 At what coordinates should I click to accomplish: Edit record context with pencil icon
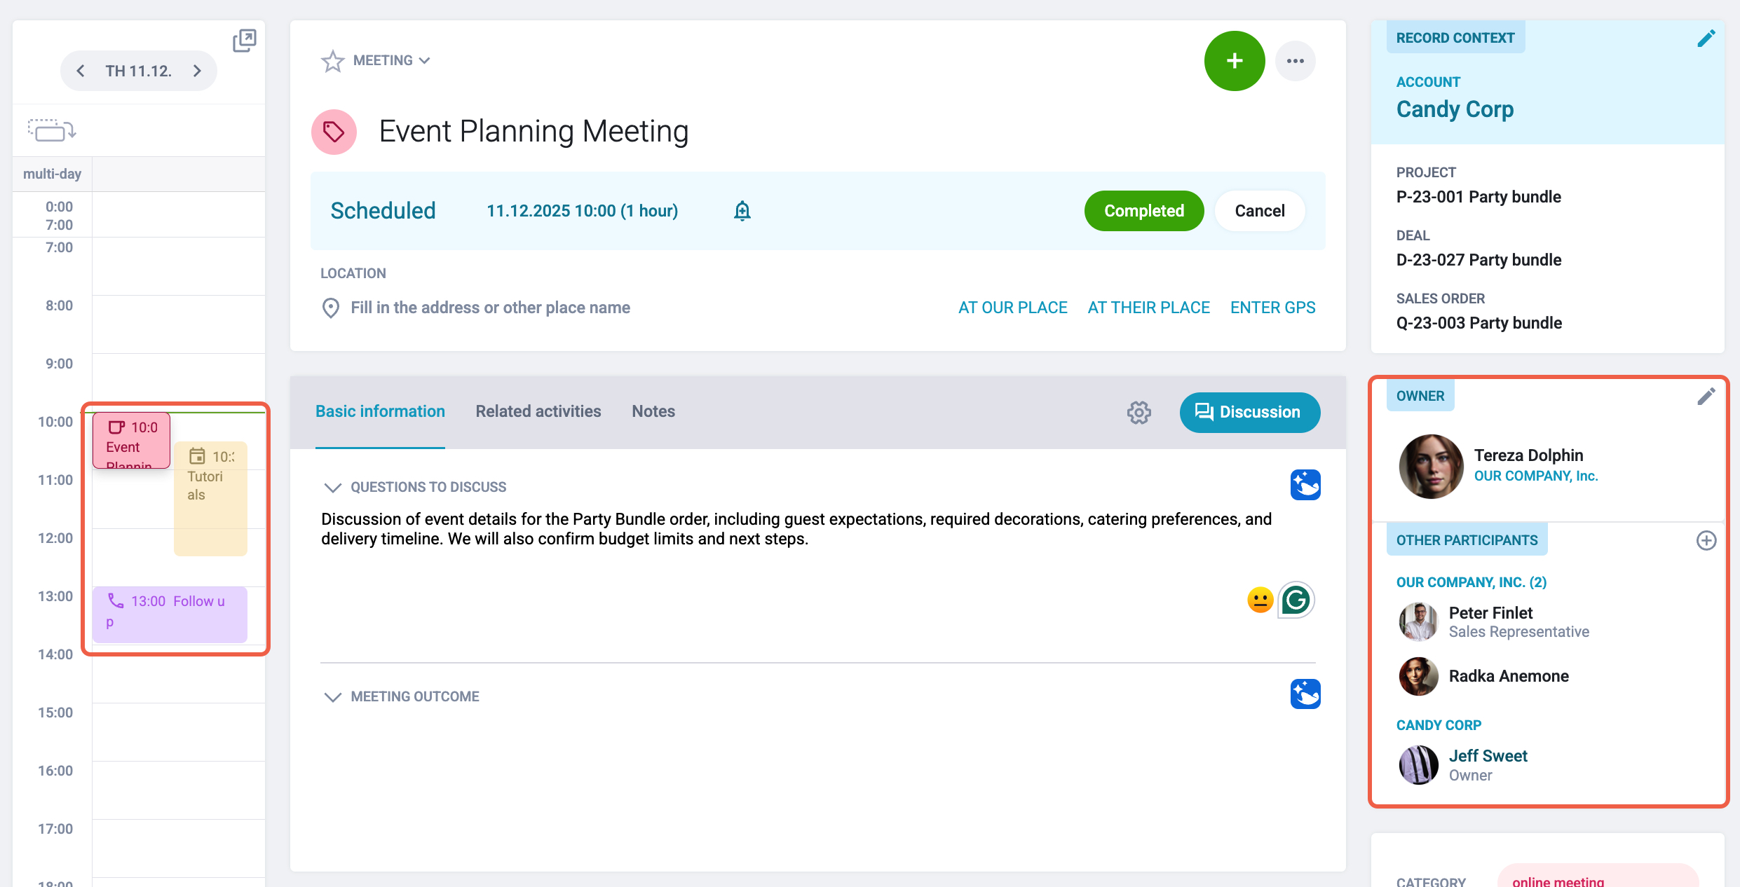1706,39
